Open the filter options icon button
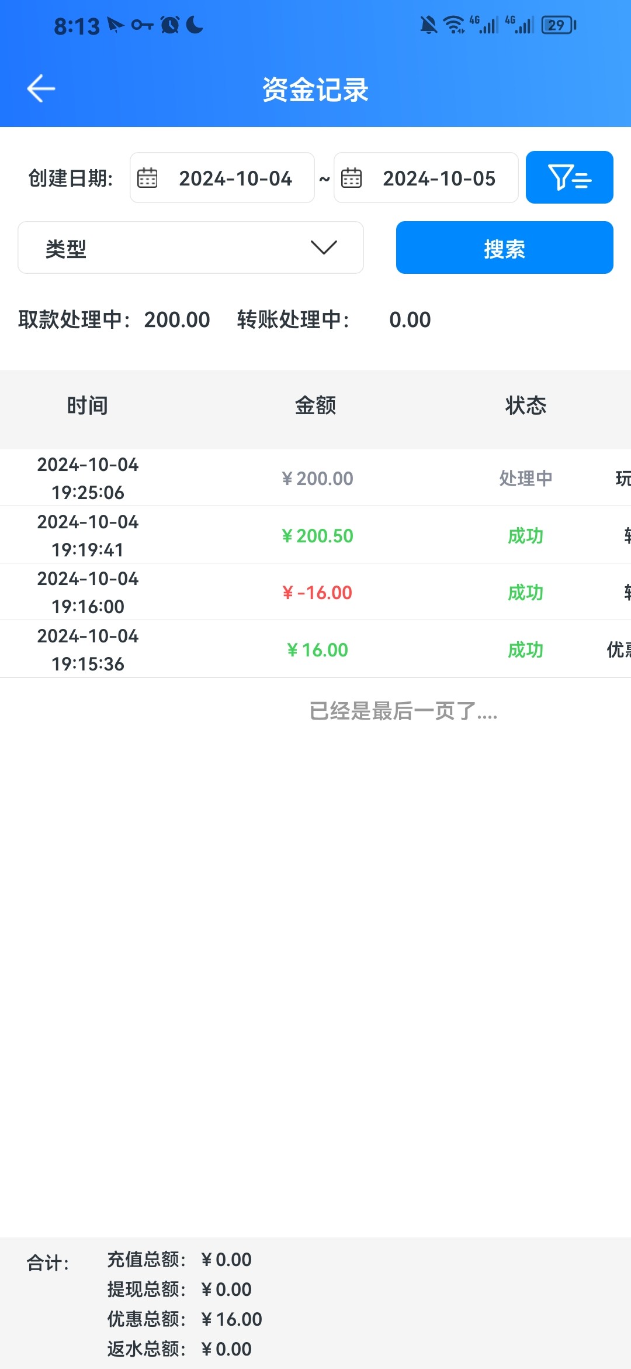 569,177
